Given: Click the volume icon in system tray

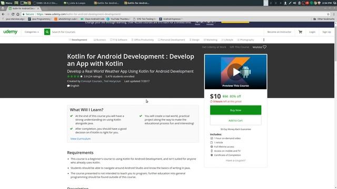Looking at the screenshot, I should pos(294,3).
